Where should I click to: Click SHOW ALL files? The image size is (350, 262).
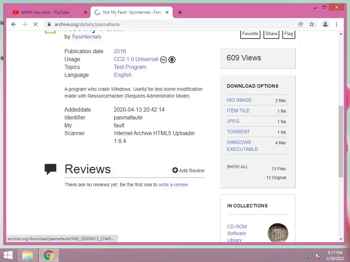(237, 166)
